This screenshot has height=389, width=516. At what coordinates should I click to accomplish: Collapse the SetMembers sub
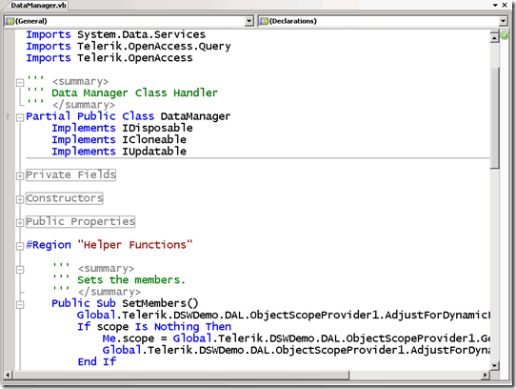coord(20,304)
